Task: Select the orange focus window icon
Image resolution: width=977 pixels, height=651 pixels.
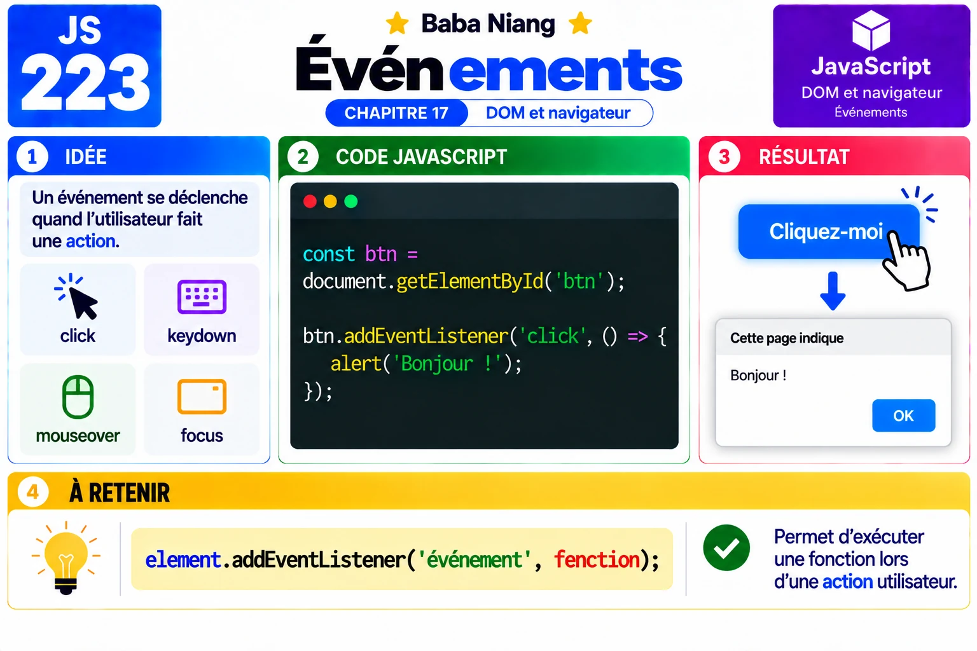Action: click(x=202, y=397)
